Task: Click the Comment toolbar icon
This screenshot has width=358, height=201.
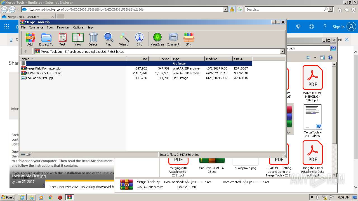Action: 173,39
